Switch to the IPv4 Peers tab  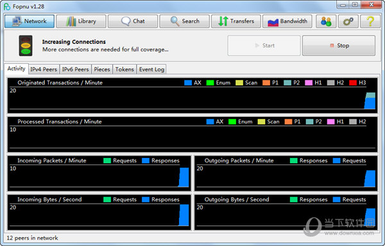44,69
